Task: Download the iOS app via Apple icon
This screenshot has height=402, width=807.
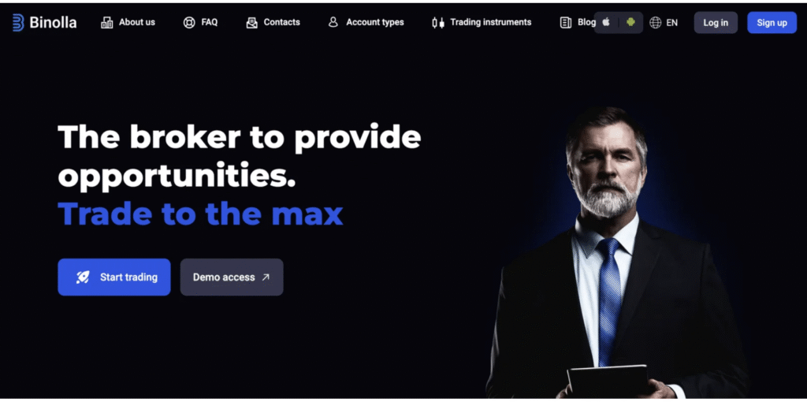Action: tap(606, 22)
